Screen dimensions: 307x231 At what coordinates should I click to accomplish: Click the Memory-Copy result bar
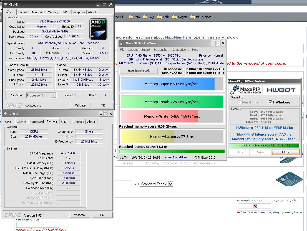click(x=172, y=84)
